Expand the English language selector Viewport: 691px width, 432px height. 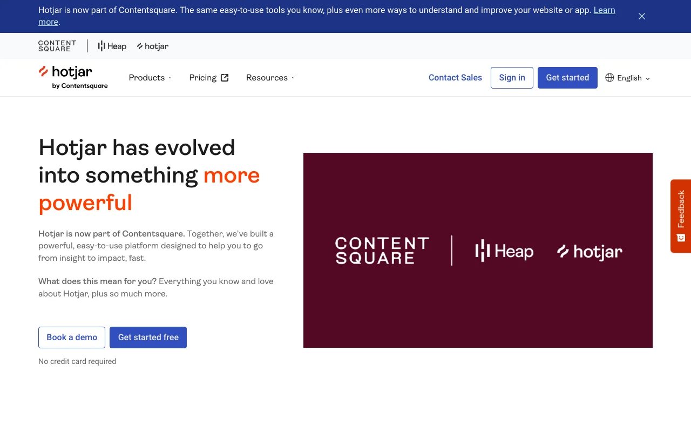pyautogui.click(x=628, y=78)
